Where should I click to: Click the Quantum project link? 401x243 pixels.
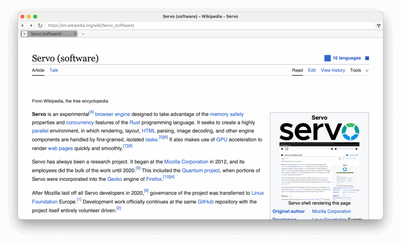201,170
